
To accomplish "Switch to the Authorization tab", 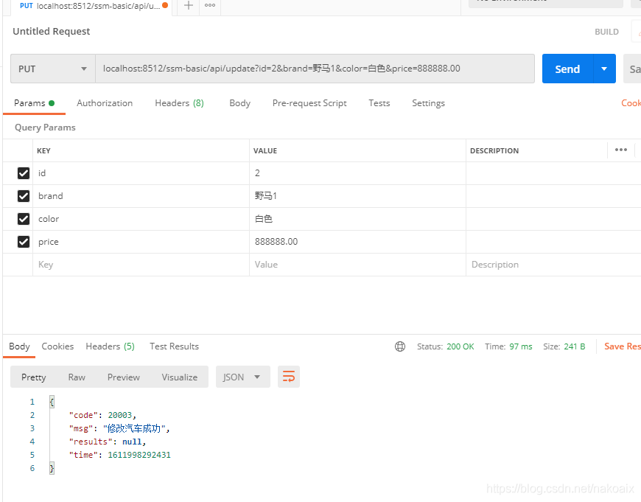I will 105,103.
